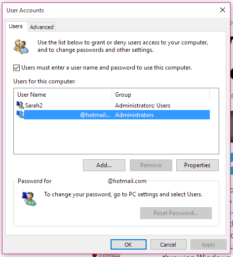Click the hotmail user account icon in list

point(20,114)
